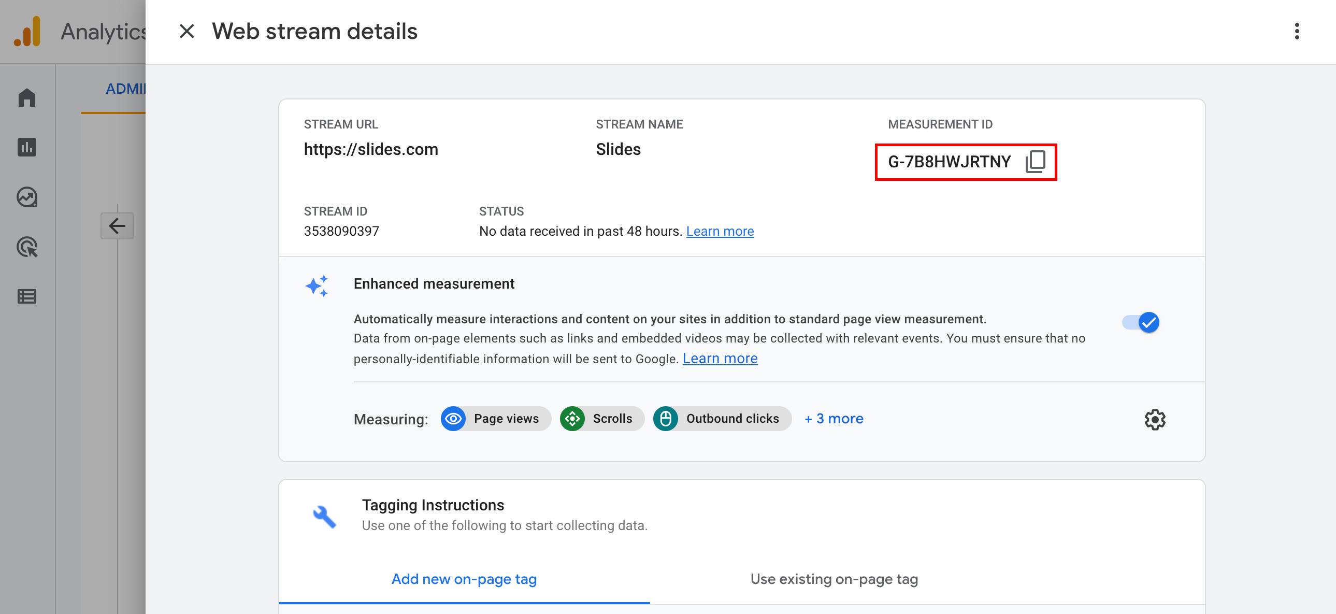The height and width of the screenshot is (614, 1336).
Task: Click the Tagging Instructions heading
Action: [433, 505]
